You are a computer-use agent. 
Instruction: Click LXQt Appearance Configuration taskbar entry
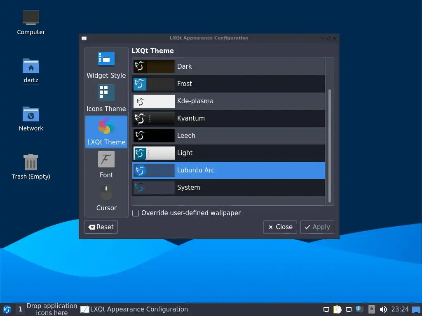134,309
